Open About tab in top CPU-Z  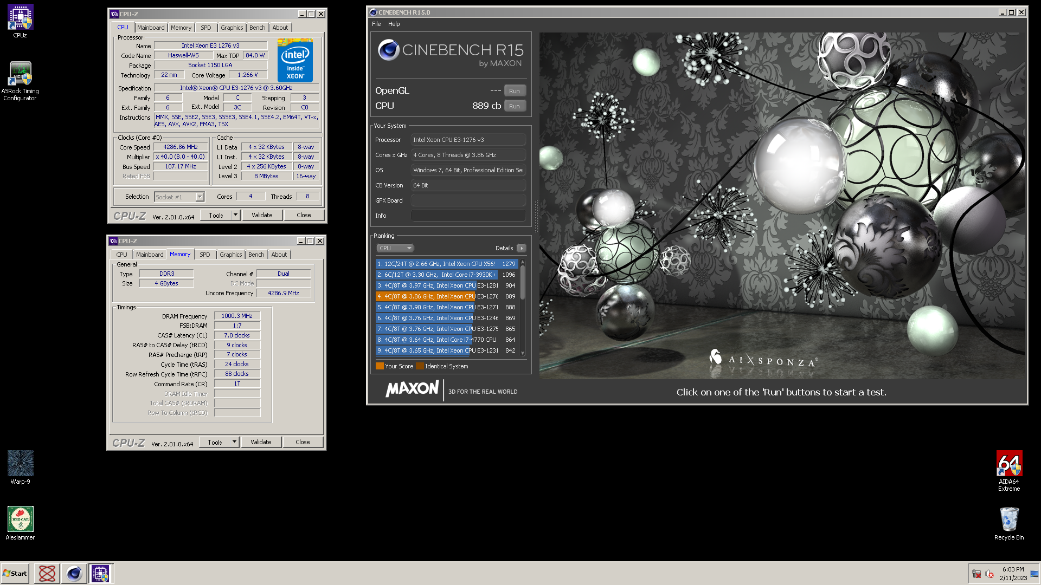pos(280,28)
